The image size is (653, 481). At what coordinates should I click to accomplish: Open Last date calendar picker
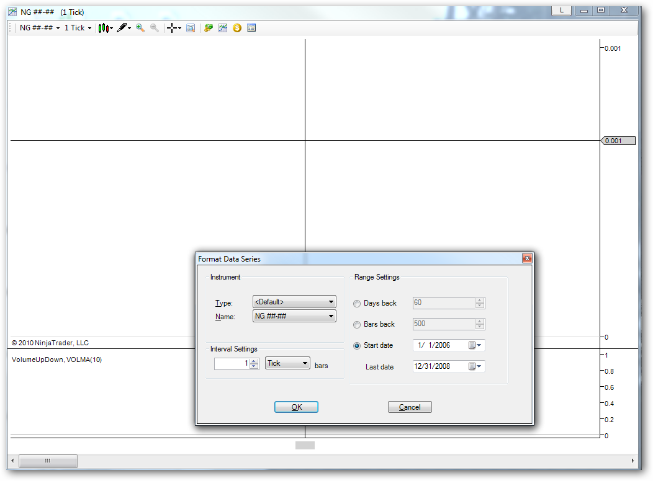coord(475,366)
